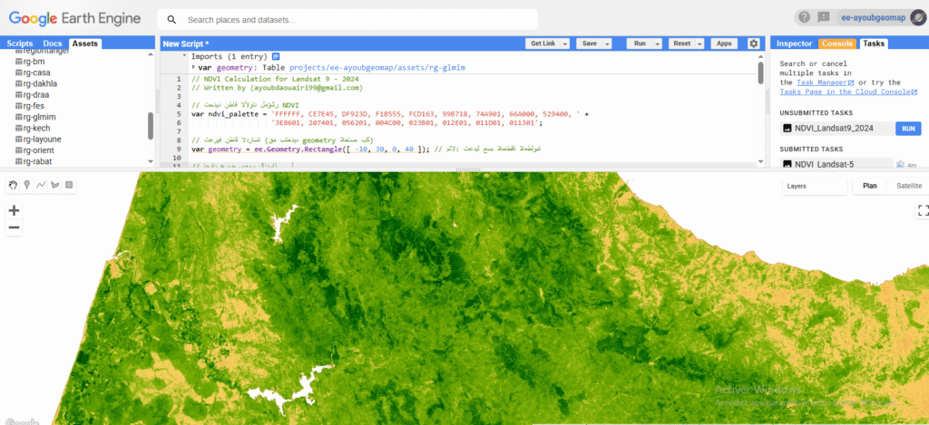Pick the draw polygon shape tool

54,185
